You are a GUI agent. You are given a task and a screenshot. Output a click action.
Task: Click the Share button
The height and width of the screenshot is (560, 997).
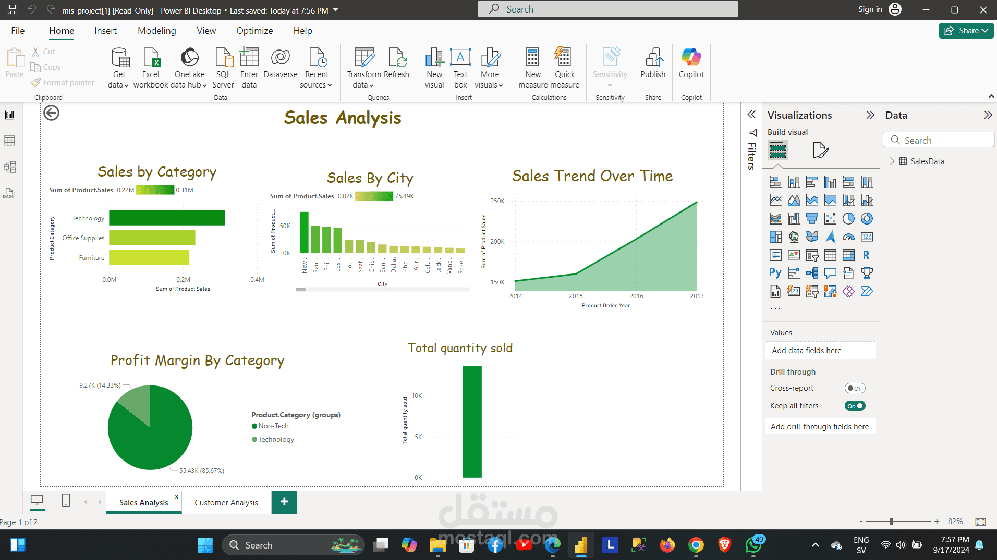pyautogui.click(x=966, y=31)
